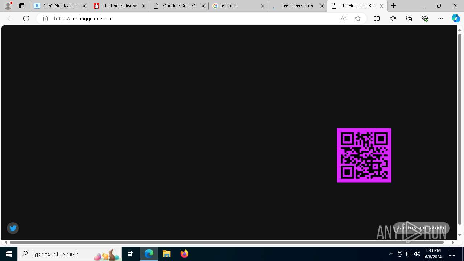Screen dimensions: 464x261
Task: Open the browser profile icon
Action: (x=8, y=6)
